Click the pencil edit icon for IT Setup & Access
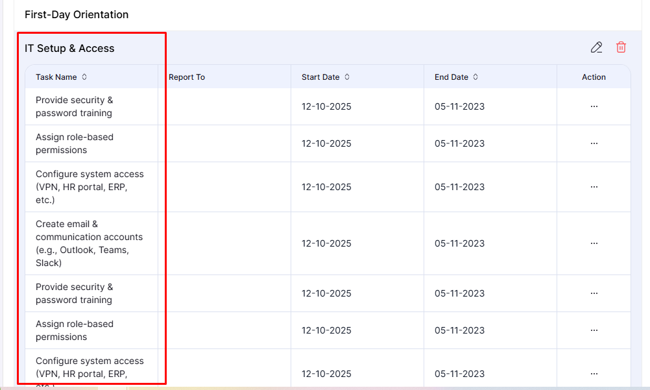This screenshot has height=390, width=650. point(596,47)
